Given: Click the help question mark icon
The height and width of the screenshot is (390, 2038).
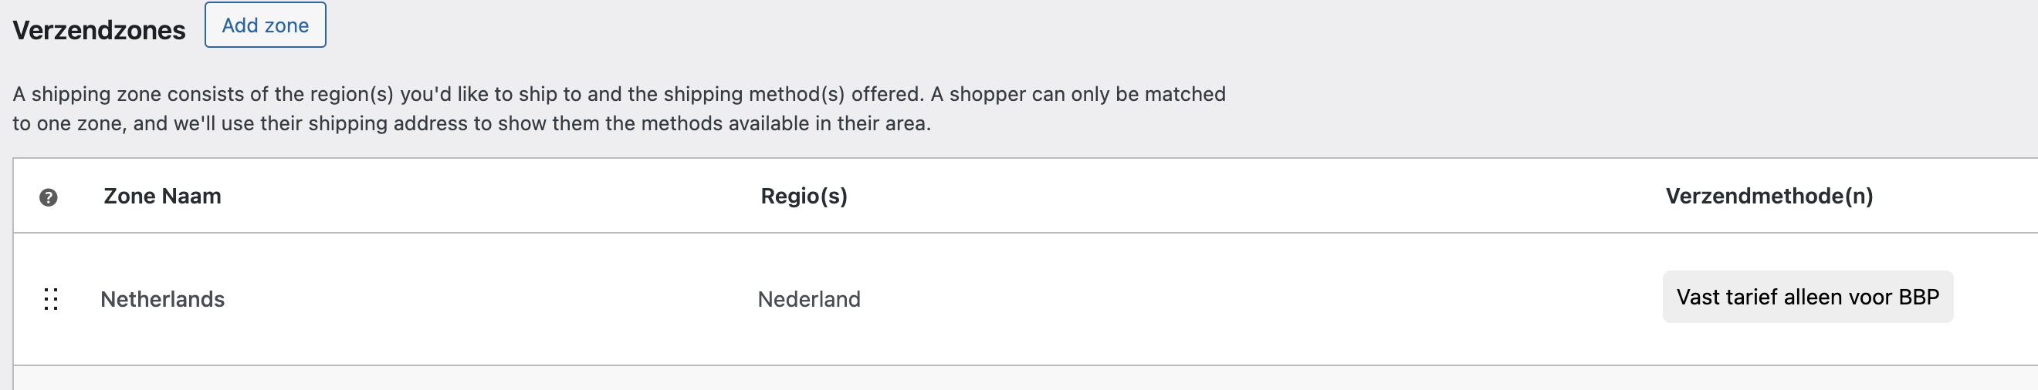Looking at the screenshot, I should (x=49, y=197).
